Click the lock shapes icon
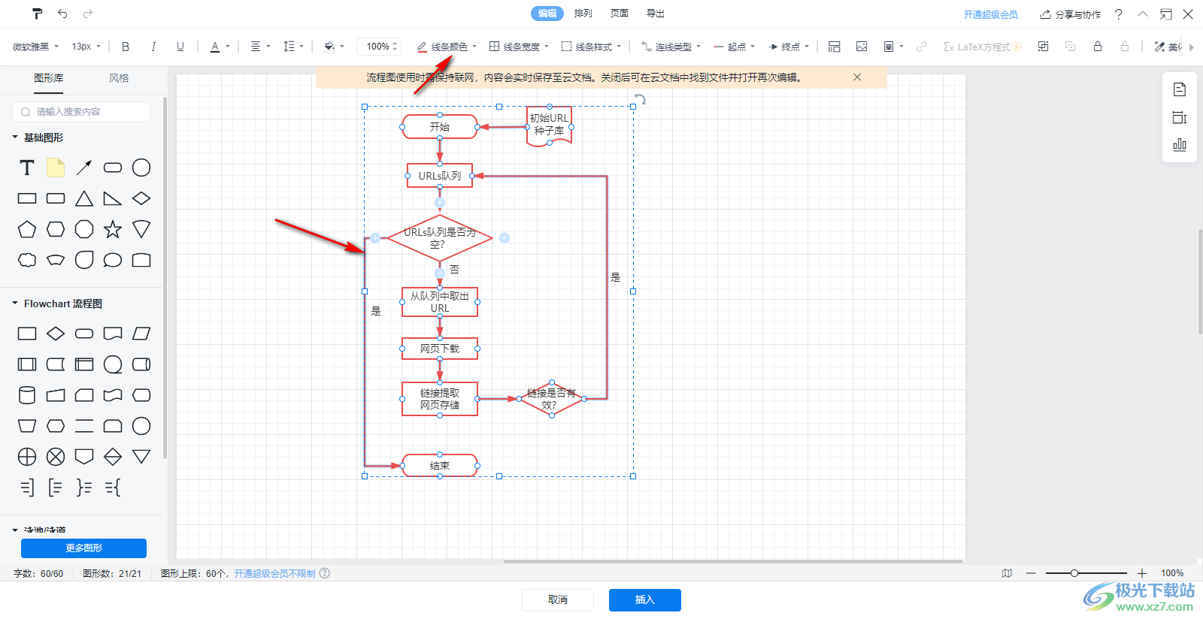 click(x=1098, y=47)
